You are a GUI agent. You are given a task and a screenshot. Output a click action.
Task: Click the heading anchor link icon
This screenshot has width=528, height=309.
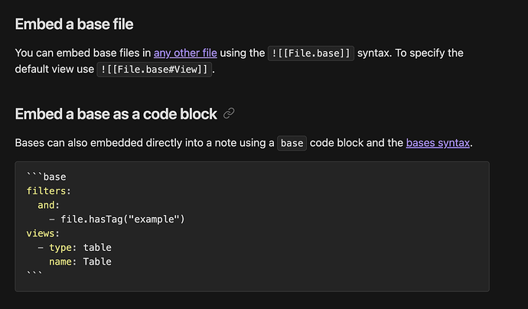tap(229, 114)
